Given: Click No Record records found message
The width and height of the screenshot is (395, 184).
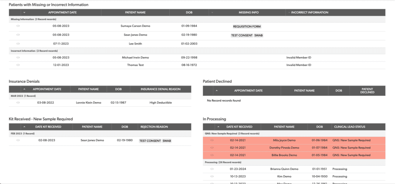Looking at the screenshot, I should 224,100.
